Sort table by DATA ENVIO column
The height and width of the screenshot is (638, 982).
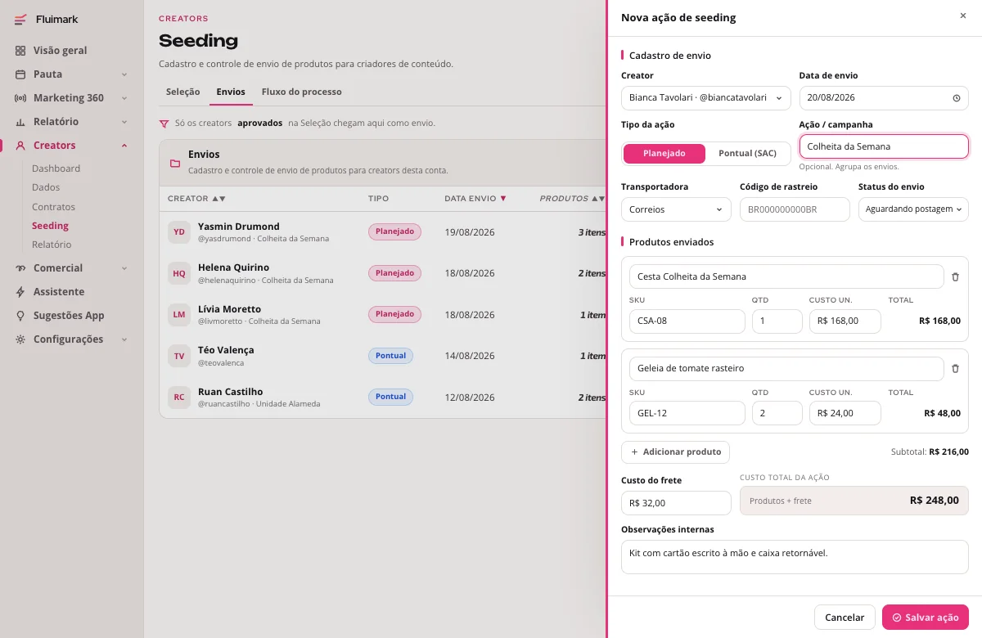click(x=475, y=199)
